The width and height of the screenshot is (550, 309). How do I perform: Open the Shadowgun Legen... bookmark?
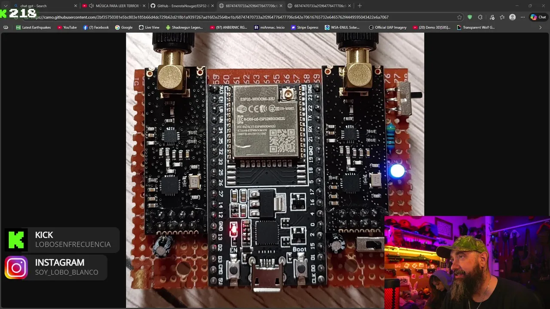[x=184, y=27]
